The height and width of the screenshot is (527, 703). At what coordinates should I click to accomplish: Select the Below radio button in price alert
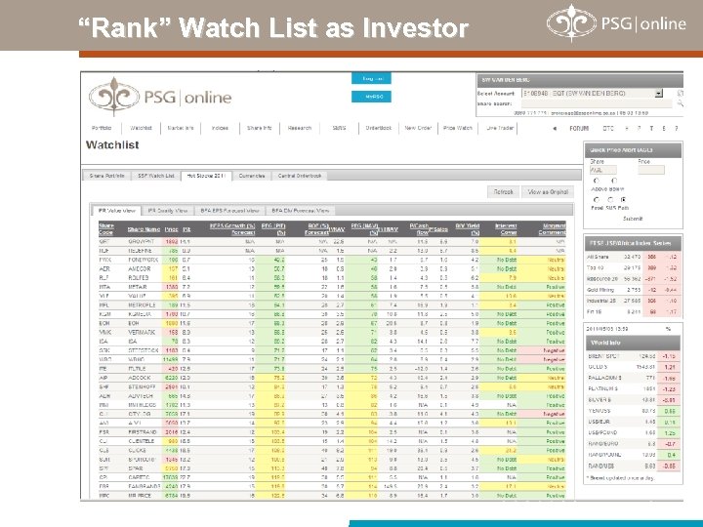pos(614,182)
